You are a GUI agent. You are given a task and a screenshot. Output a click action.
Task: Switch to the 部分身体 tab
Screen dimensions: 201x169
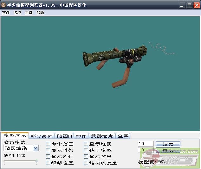(42, 136)
